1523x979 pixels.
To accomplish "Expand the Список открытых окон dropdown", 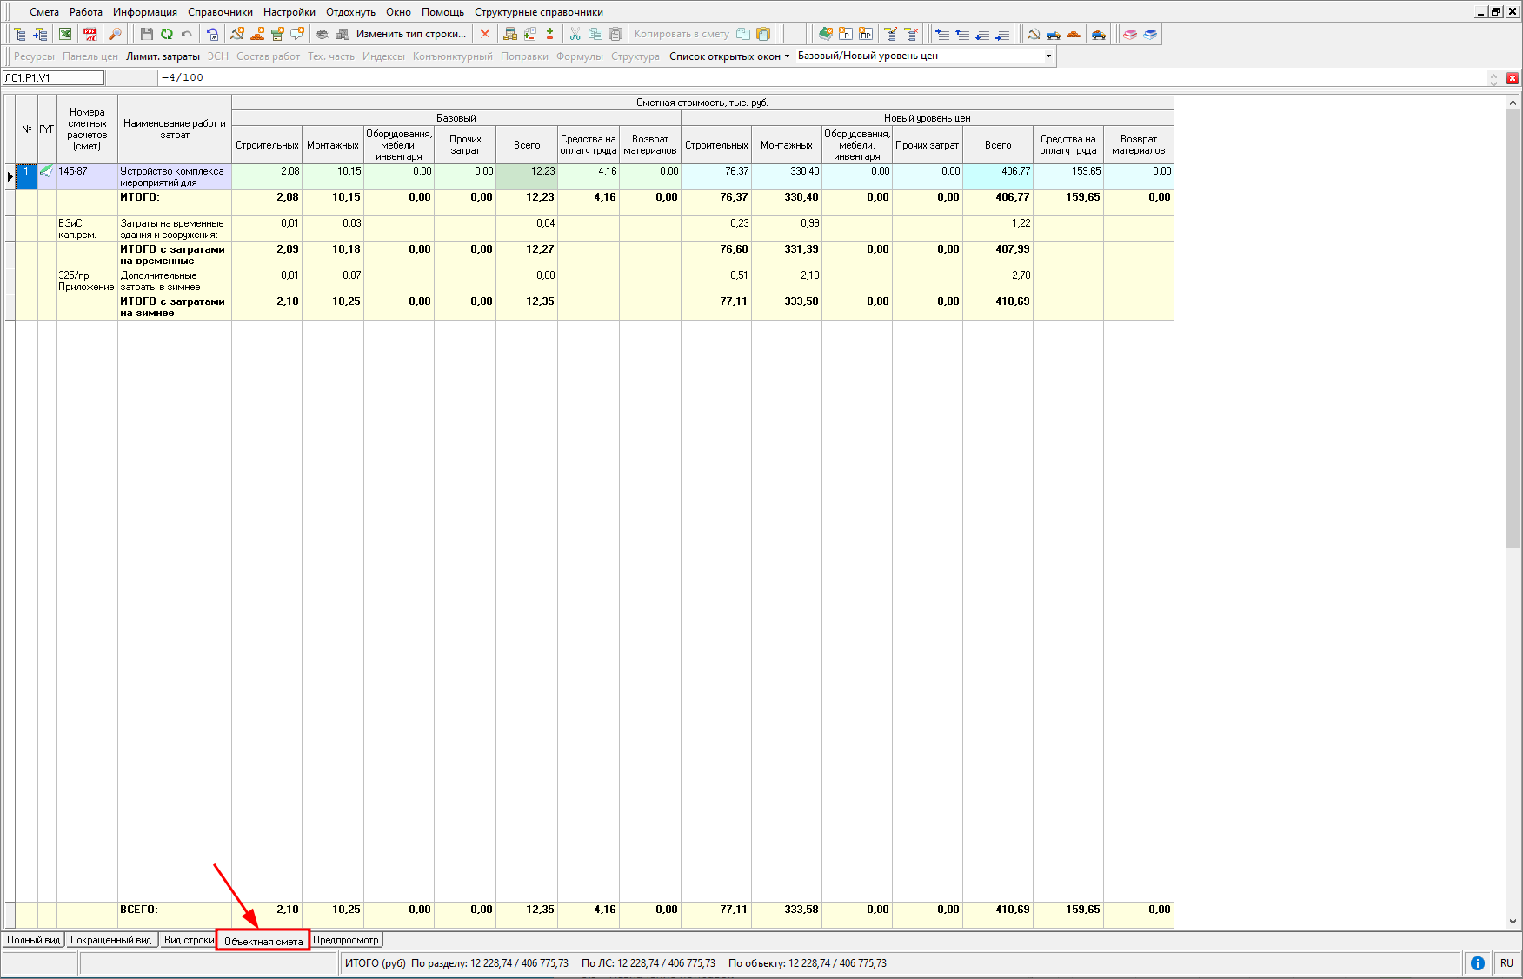I will (x=729, y=56).
